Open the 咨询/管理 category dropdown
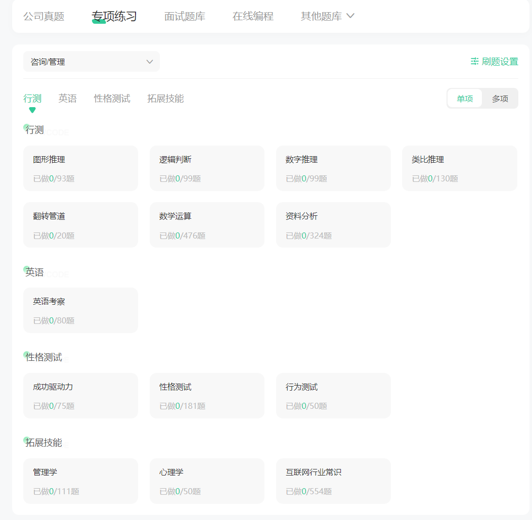532x520 pixels. pyautogui.click(x=91, y=62)
